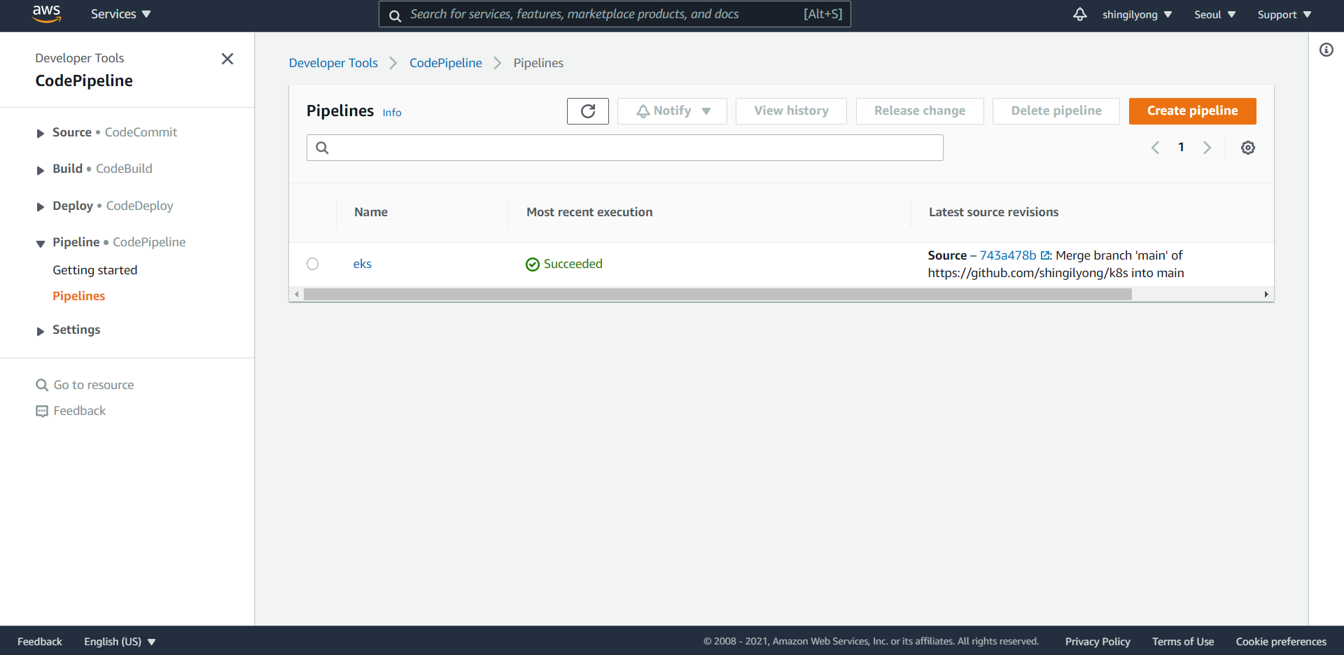Collapse the Pipeline CodePipeline section

(41, 243)
